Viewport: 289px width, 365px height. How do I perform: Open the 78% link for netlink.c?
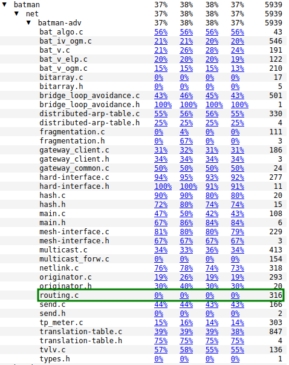[x=186, y=268]
